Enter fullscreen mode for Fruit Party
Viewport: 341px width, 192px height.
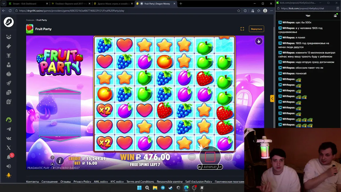[x=242, y=29]
